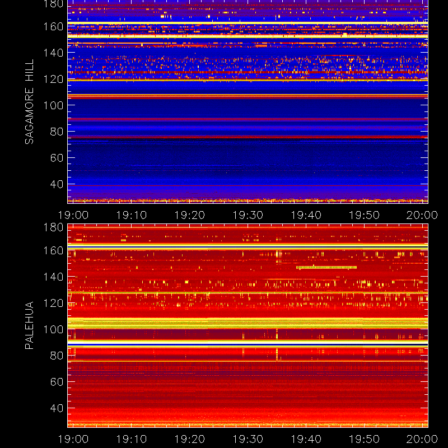Select the 100 tick label on Palehua plot
Viewport: 448px width, 448px height.
tap(53, 329)
